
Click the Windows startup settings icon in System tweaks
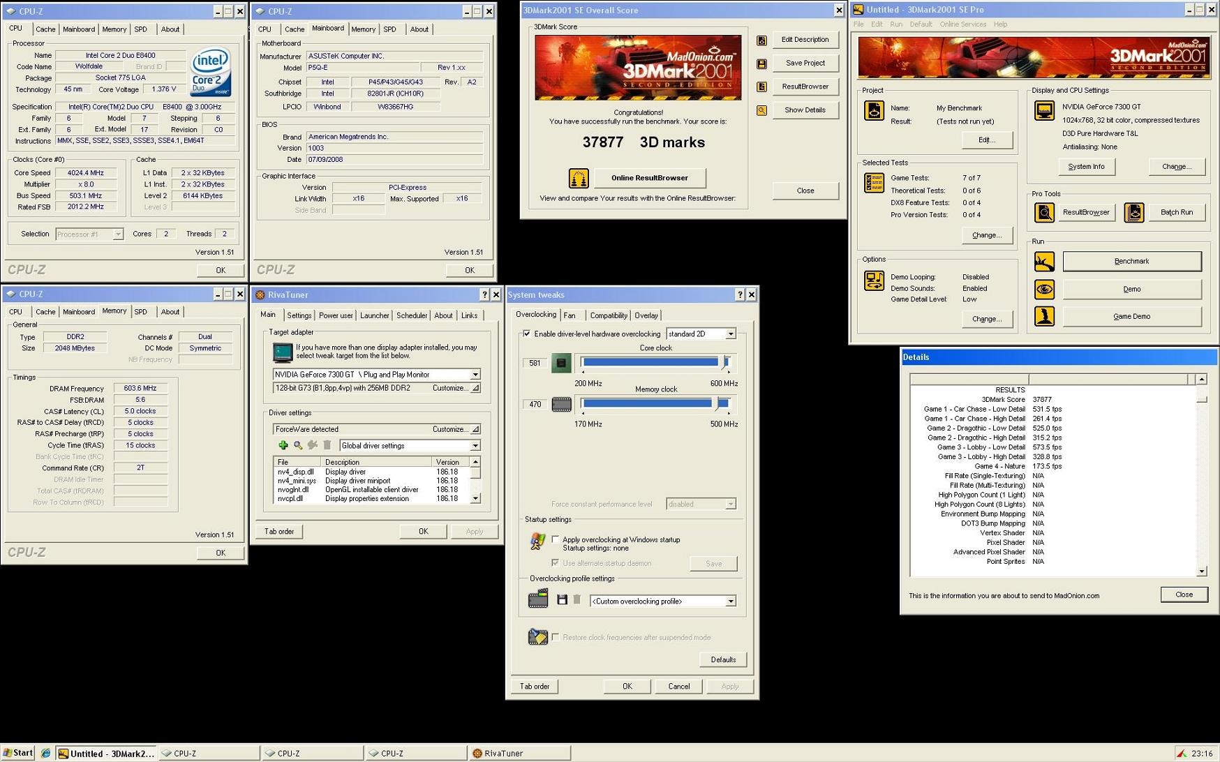537,541
